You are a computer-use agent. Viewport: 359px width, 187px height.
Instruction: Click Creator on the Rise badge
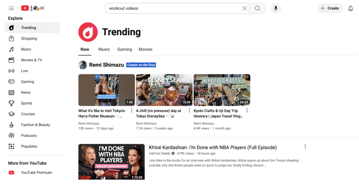(141, 65)
